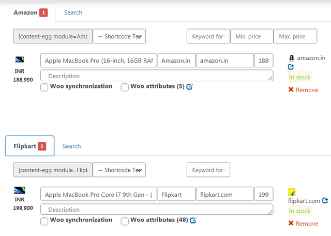Open the Amazon Shortcode Template dropdown
Image resolution: width=331 pixels, height=236 pixels.
tap(119, 36)
